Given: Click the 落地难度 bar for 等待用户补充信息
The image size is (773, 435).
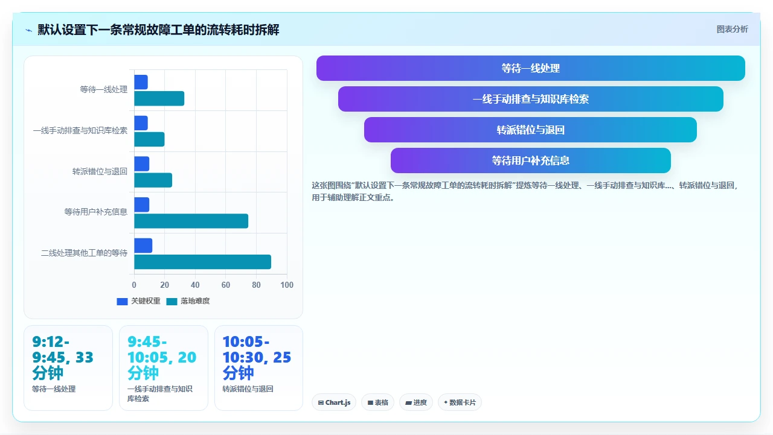Looking at the screenshot, I should pos(191,221).
